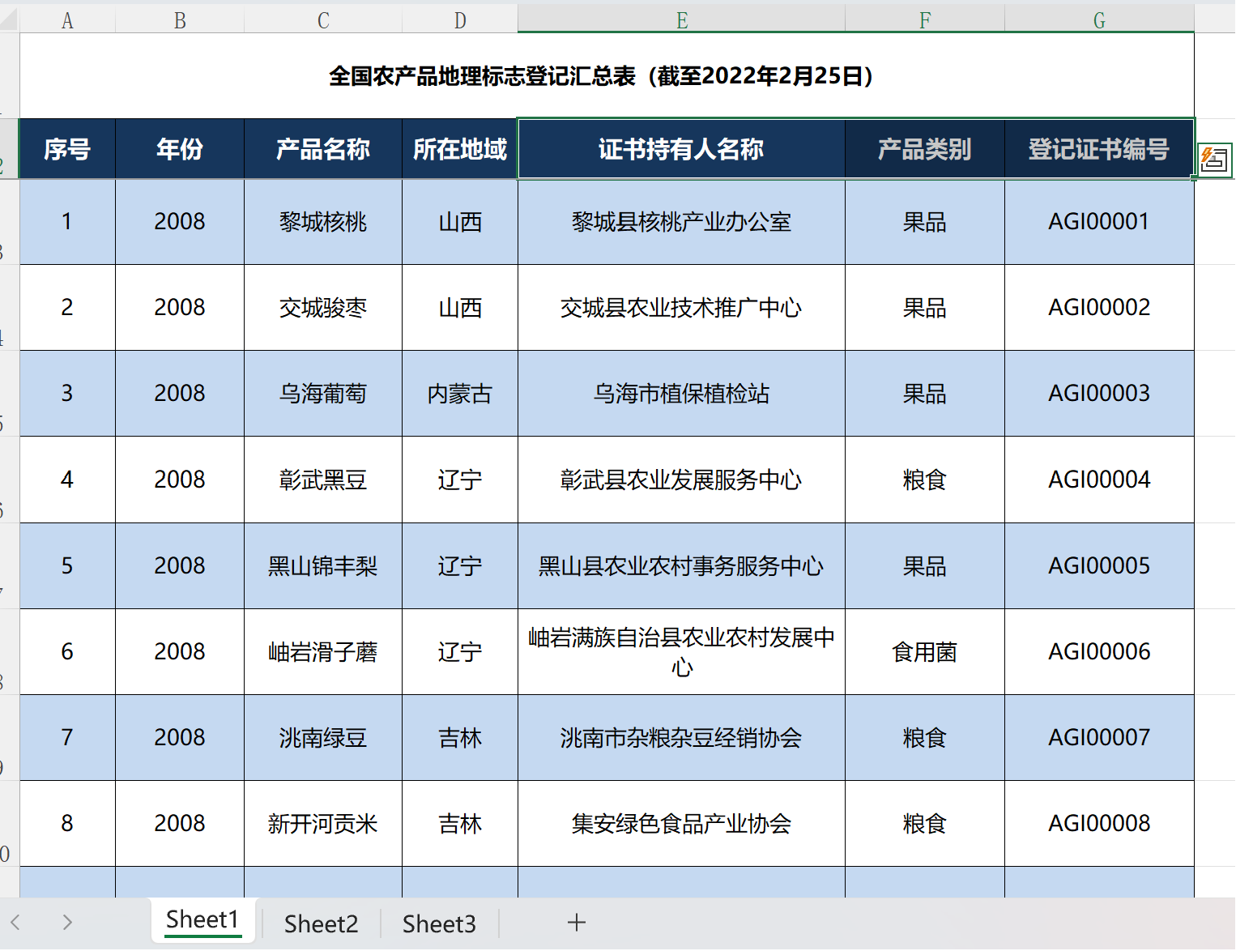Go to next sheet with the right arrow
Image resolution: width=1236 pixels, height=951 pixels.
click(67, 922)
